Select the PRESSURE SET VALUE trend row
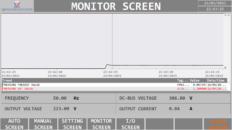Screen dimensions: 232x130 114,89
